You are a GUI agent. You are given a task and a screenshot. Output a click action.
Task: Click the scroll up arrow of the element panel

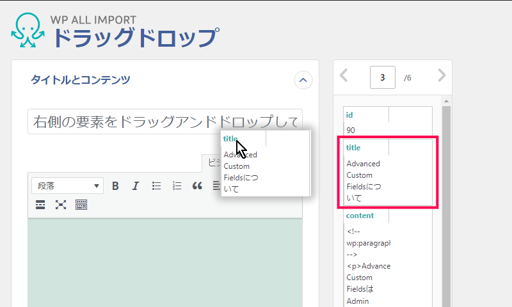pos(446,101)
